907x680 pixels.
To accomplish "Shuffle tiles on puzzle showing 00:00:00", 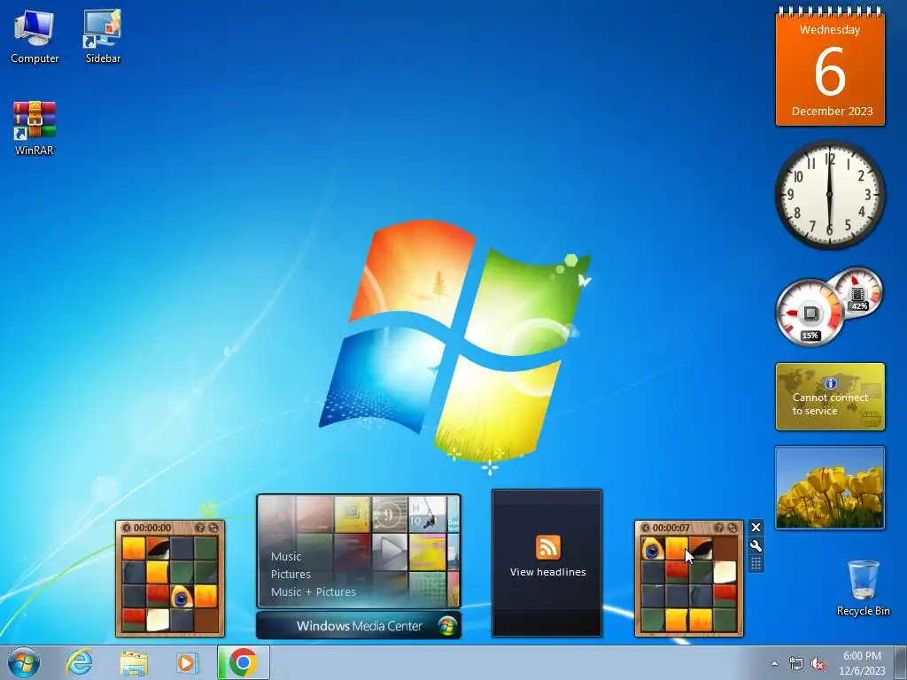I will tap(213, 528).
